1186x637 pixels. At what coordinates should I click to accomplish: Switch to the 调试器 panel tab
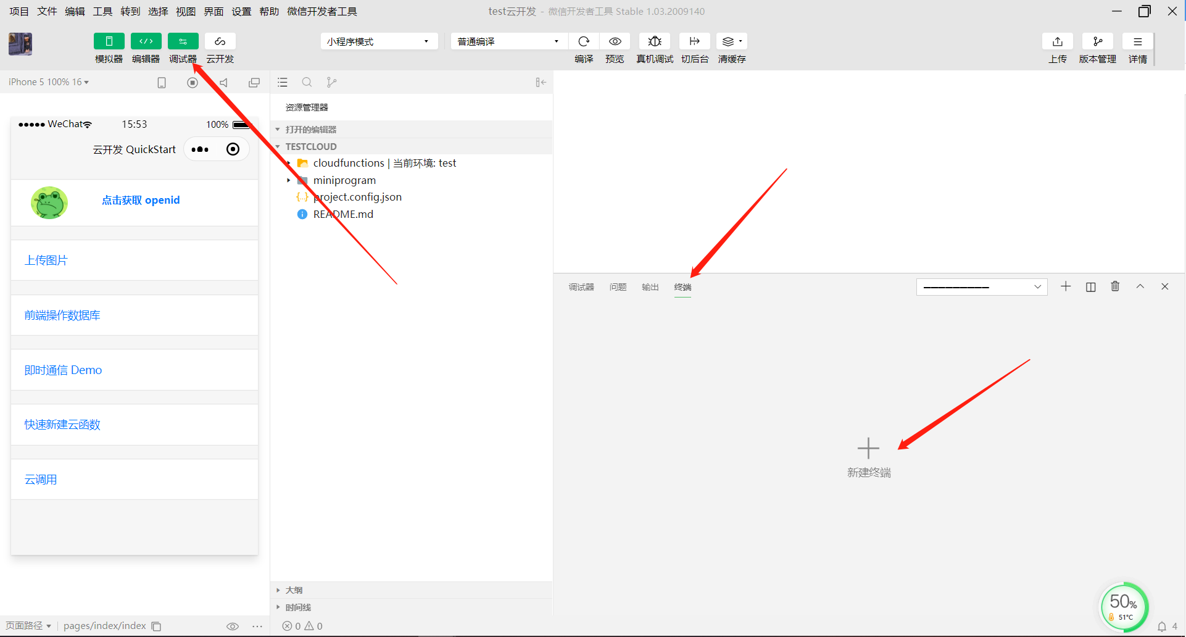coord(581,287)
